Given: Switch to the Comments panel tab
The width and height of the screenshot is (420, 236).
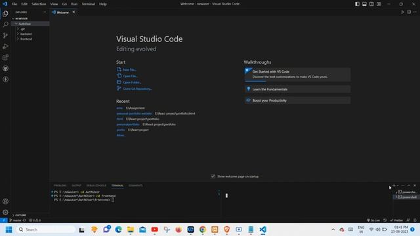Looking at the screenshot, I should point(136,186).
